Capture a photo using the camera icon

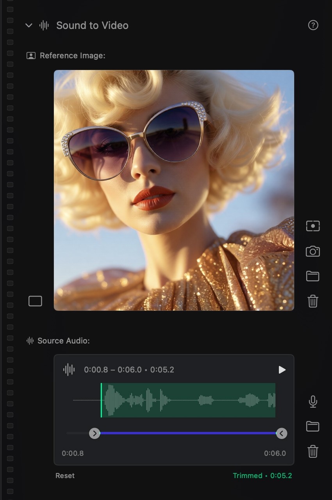pyautogui.click(x=312, y=251)
